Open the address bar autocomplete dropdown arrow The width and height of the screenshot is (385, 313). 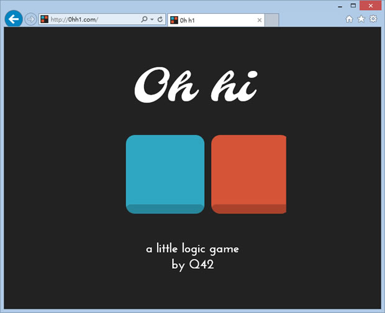tap(152, 19)
